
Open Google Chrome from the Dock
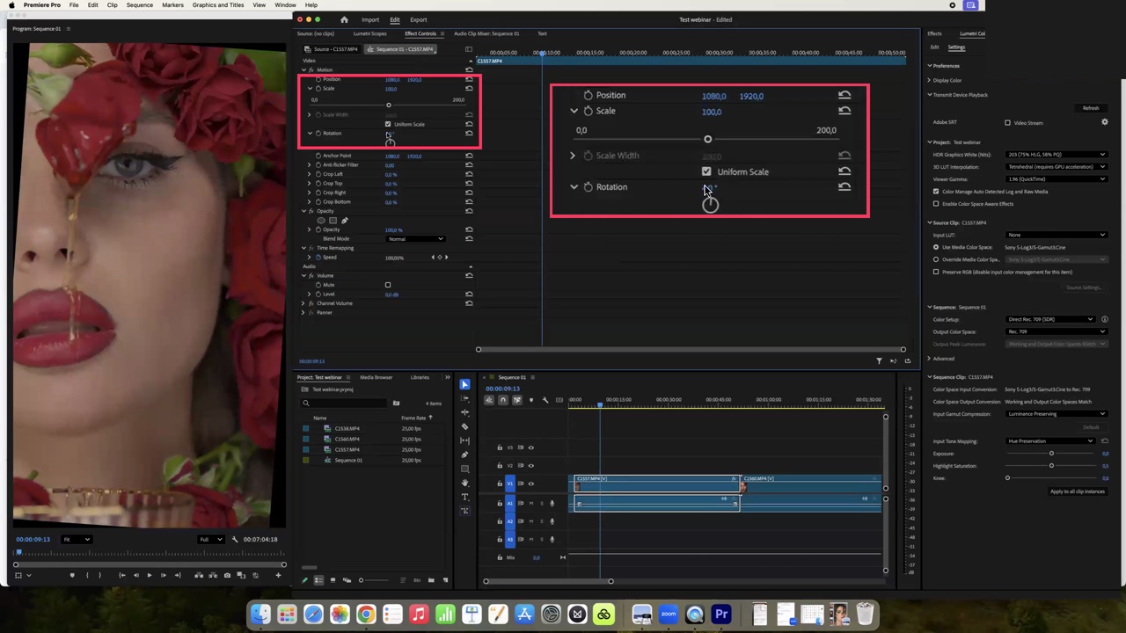click(366, 614)
